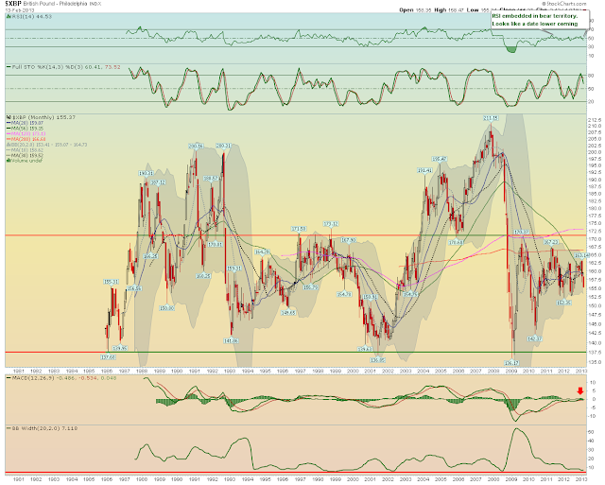Click the Volume undef legend entry
Viewport: 605px width, 485px height.
coord(26,161)
